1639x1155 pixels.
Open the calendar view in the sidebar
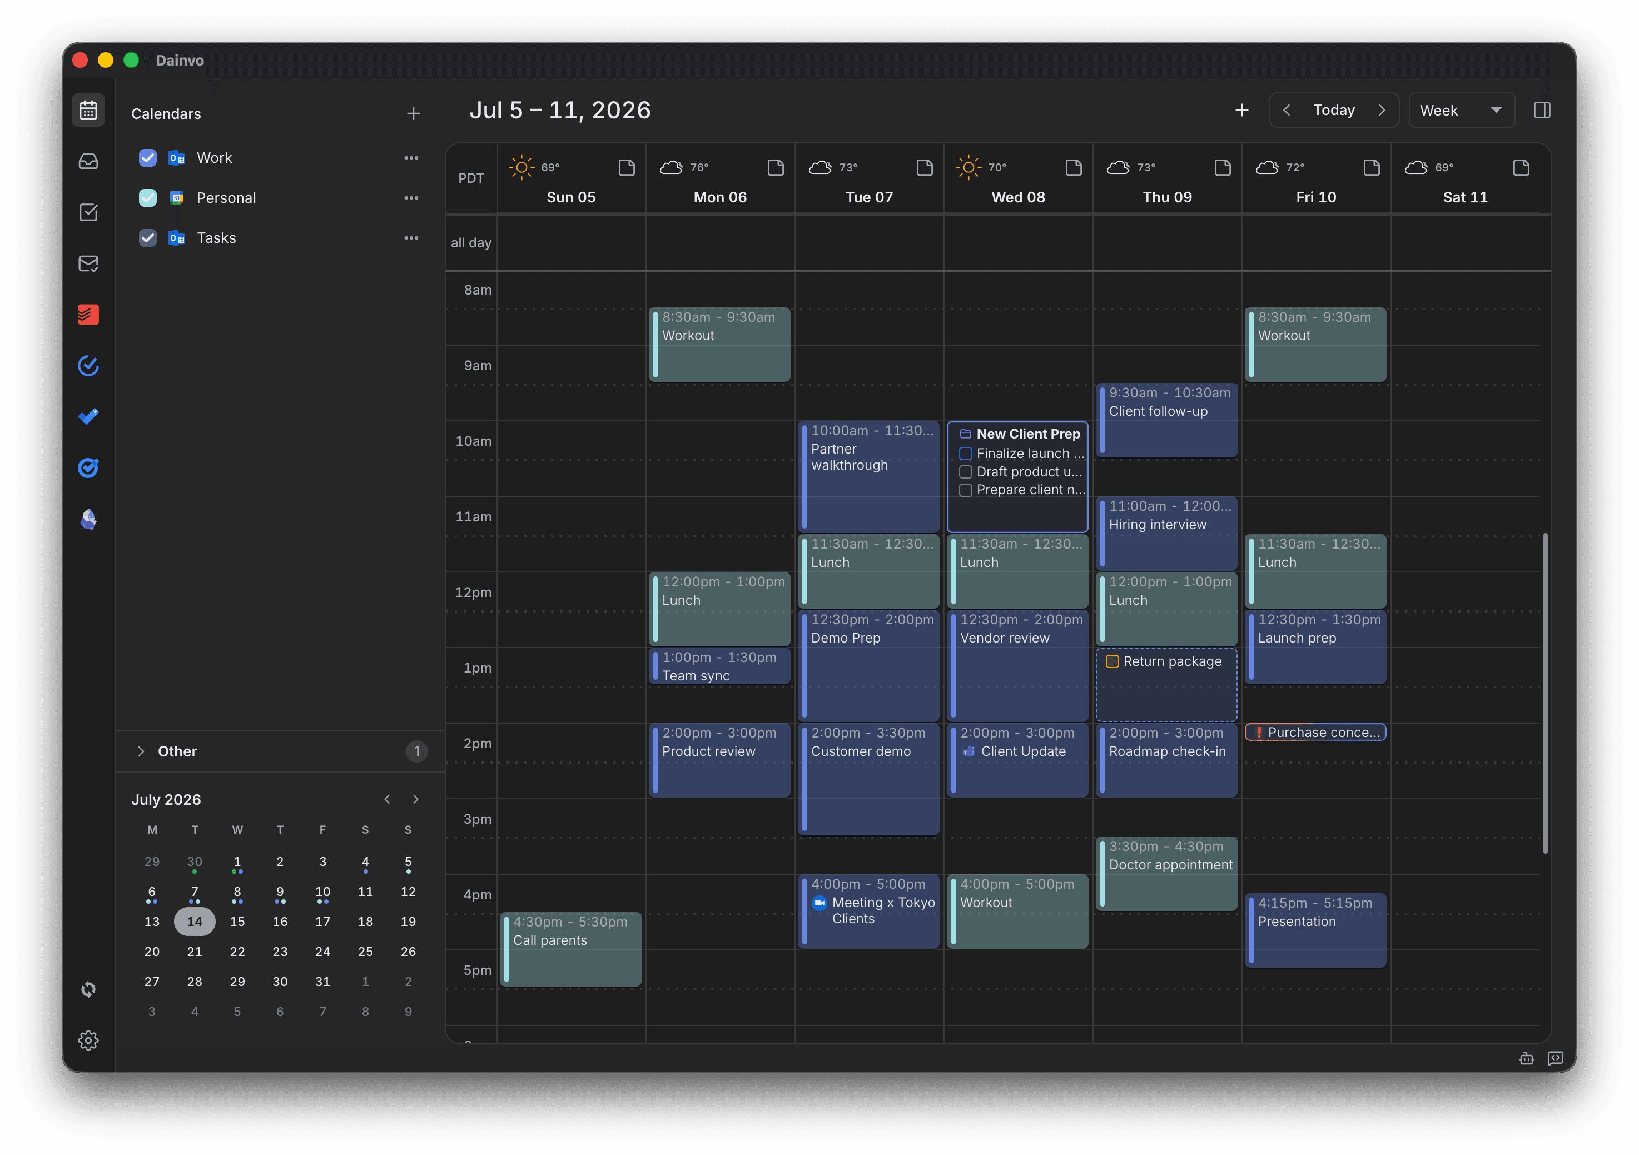[x=88, y=111]
